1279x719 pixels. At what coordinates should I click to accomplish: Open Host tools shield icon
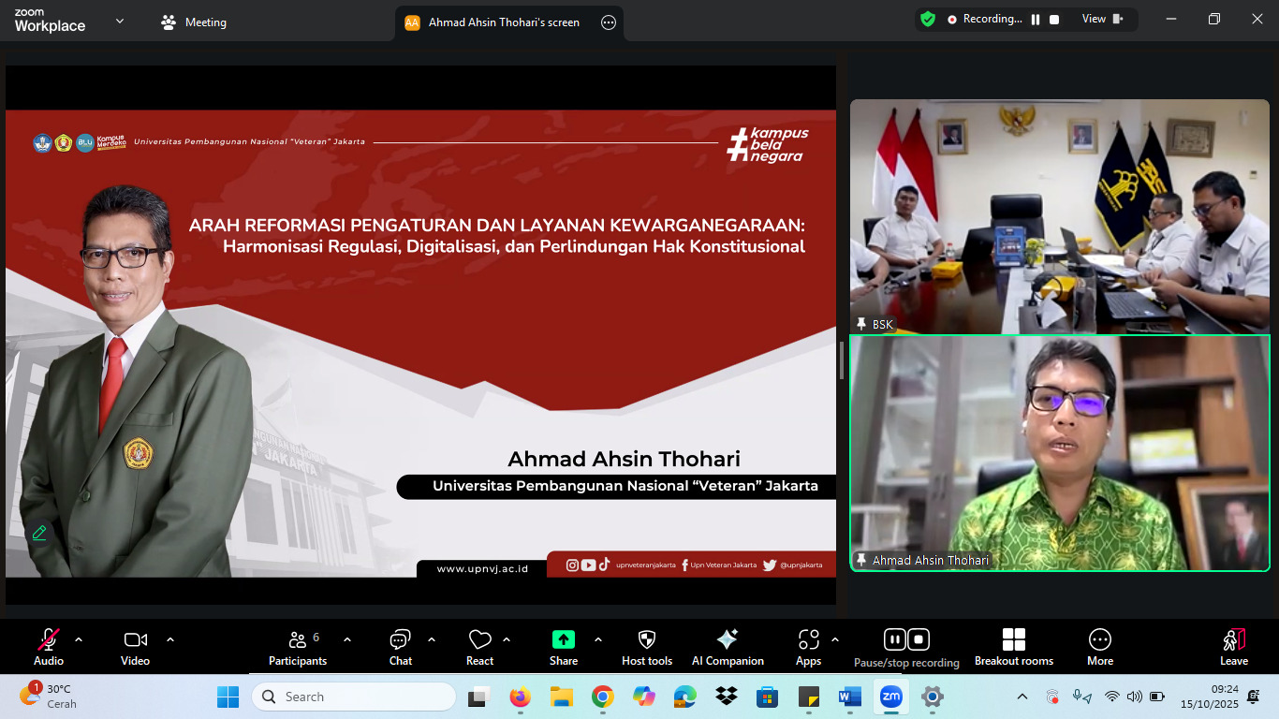[647, 646]
